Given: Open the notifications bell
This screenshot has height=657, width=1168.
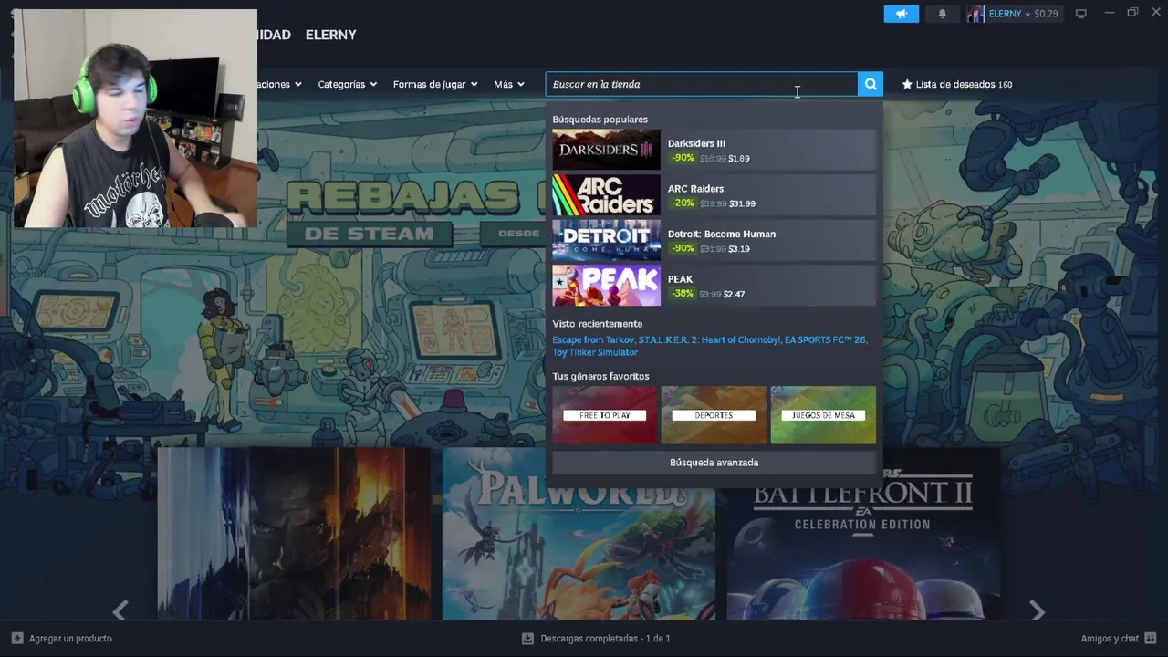Looking at the screenshot, I should click(x=943, y=14).
